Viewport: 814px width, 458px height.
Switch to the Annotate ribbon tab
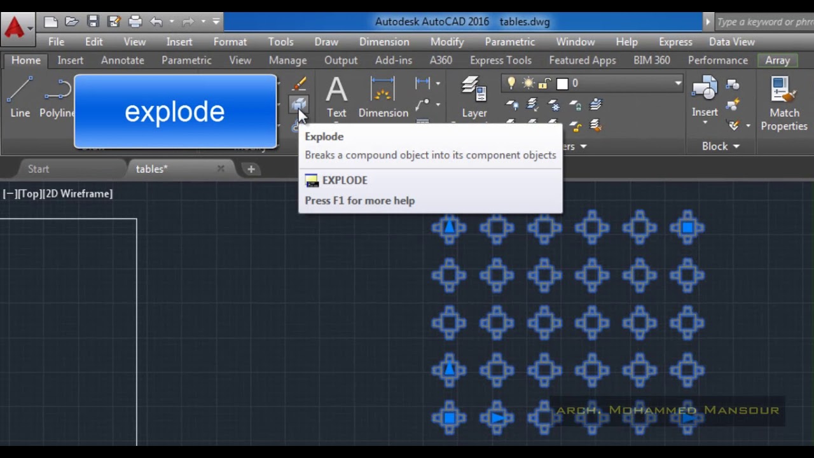[123, 60]
